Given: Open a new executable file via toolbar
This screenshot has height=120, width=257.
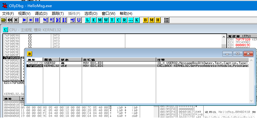Looking at the screenshot, I should 4,20.
